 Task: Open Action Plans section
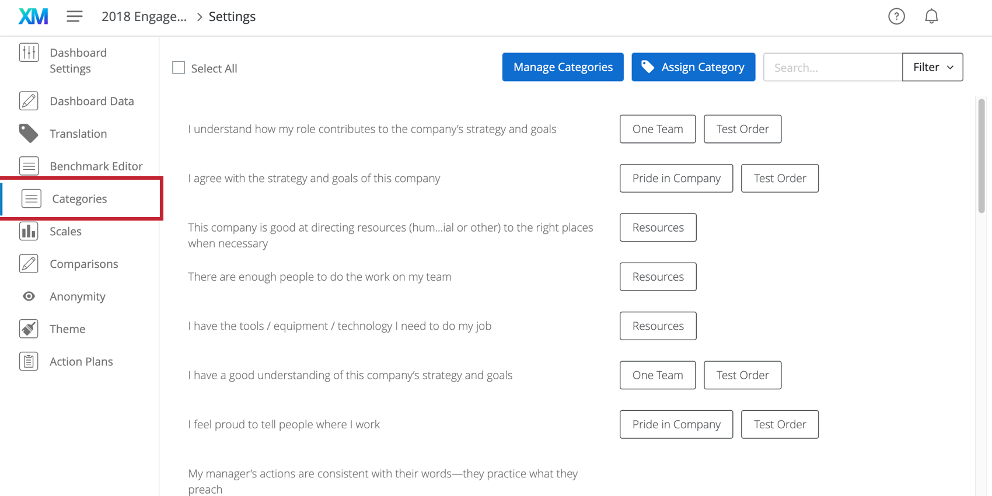(x=81, y=362)
